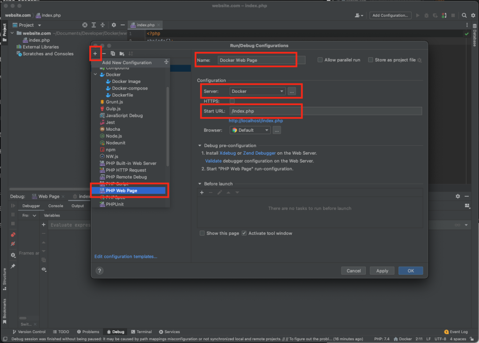Viewport: 479px width, 343px height.
Task: Hide the Project panel with minus icon
Action: (123, 25)
